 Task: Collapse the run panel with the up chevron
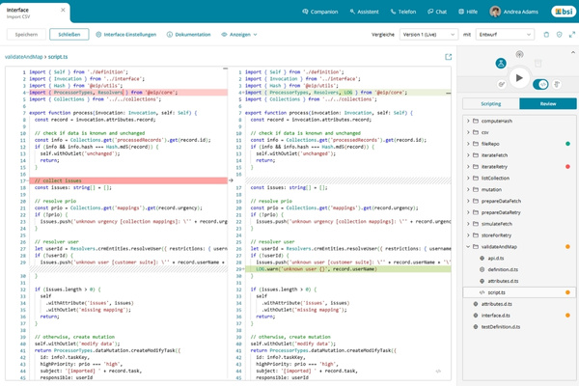pos(572,53)
